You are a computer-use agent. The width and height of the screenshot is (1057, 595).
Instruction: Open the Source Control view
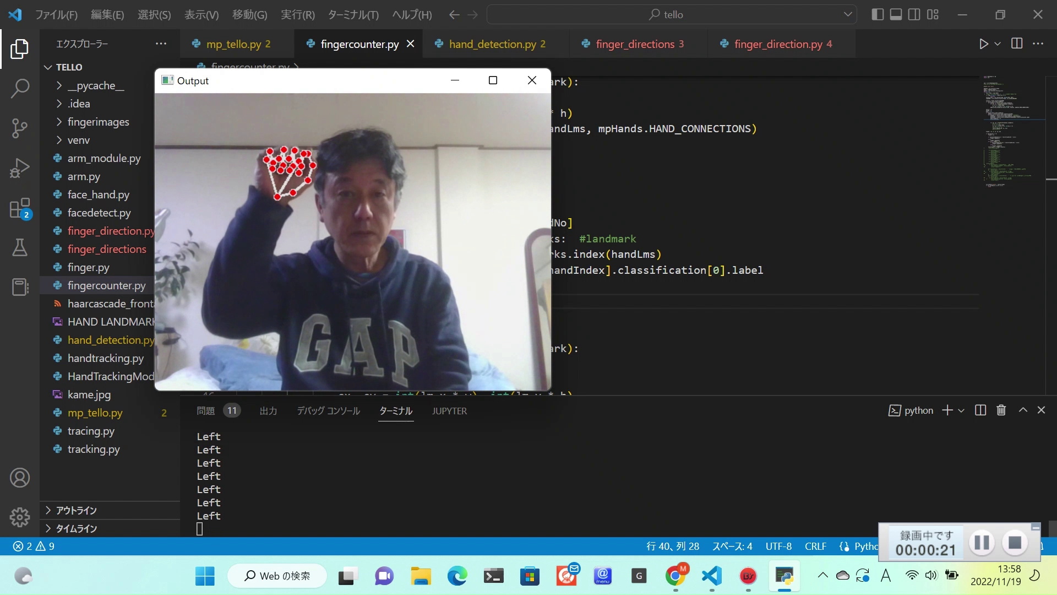(x=20, y=128)
